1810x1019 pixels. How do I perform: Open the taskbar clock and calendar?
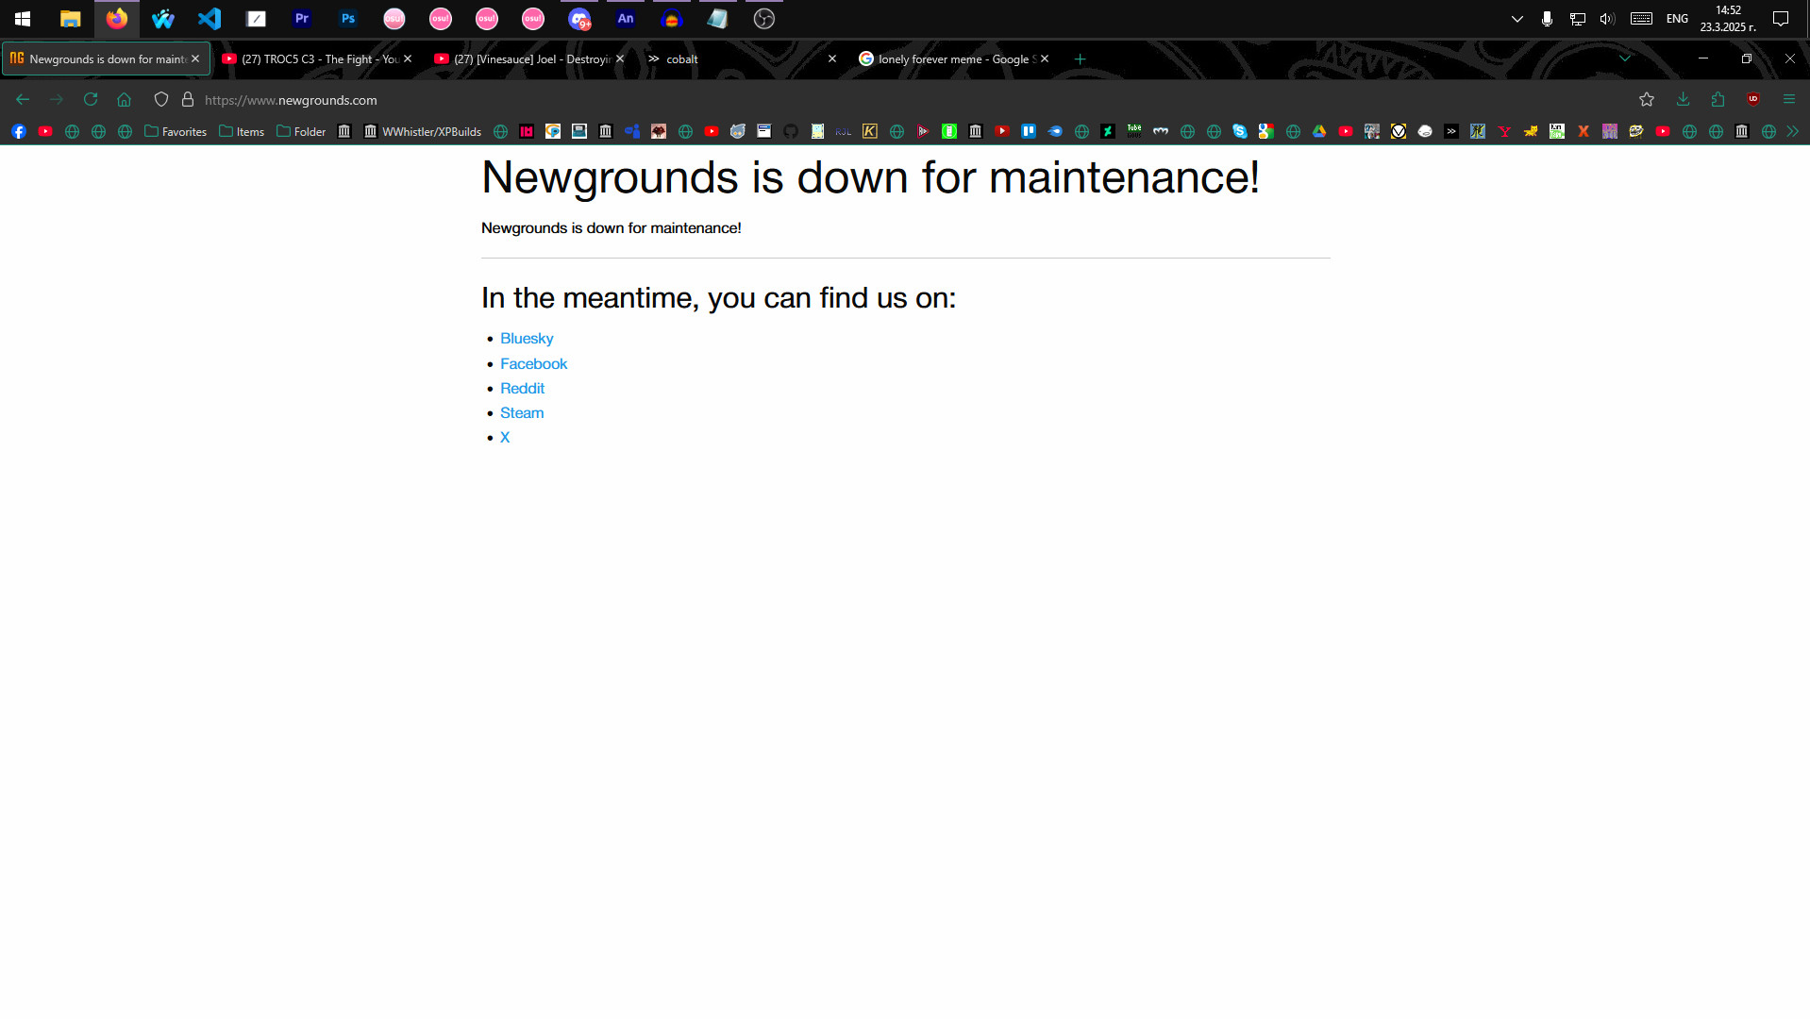(1728, 19)
